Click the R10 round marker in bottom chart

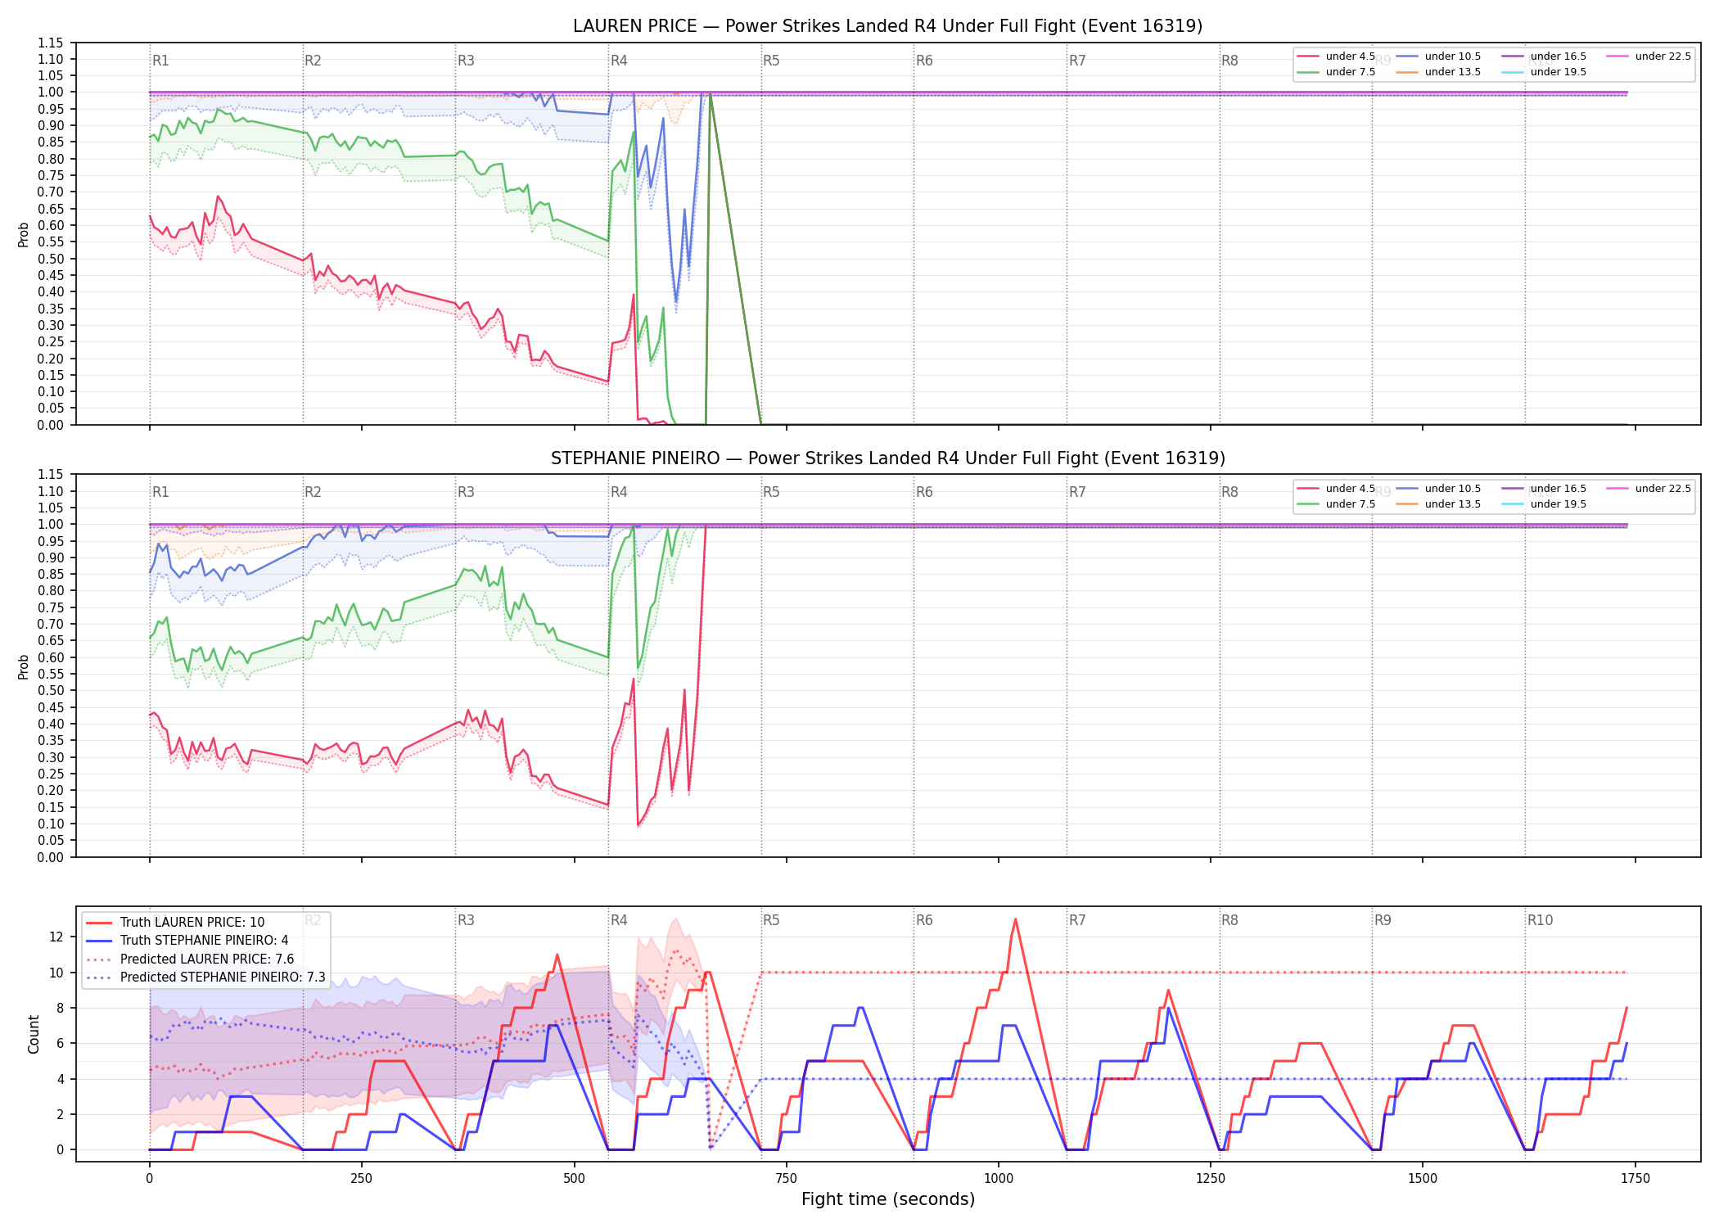(x=1540, y=920)
